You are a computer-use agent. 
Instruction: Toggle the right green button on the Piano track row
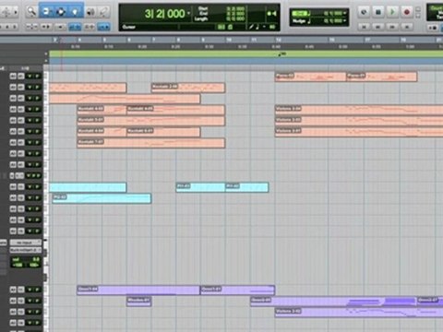coord(37,77)
